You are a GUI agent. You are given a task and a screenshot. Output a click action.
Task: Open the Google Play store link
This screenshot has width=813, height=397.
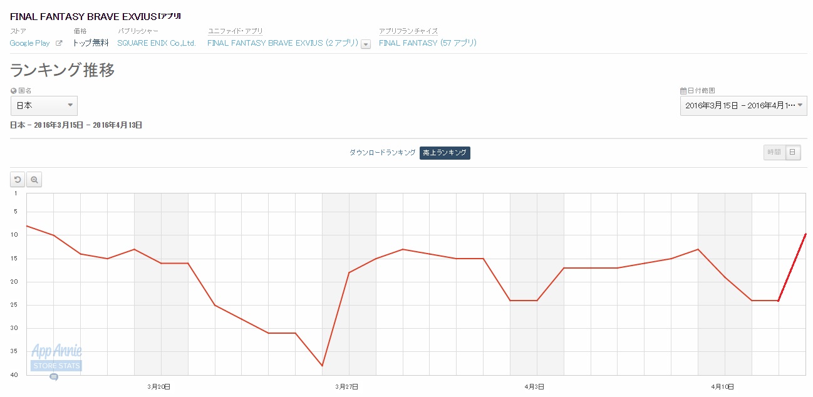click(30, 43)
